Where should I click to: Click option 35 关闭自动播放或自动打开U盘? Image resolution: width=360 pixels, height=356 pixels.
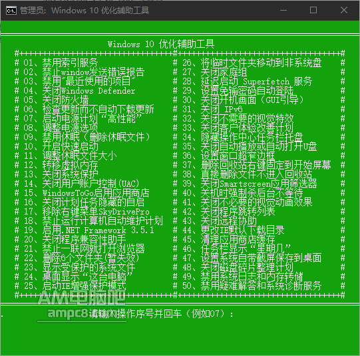tap(250, 146)
